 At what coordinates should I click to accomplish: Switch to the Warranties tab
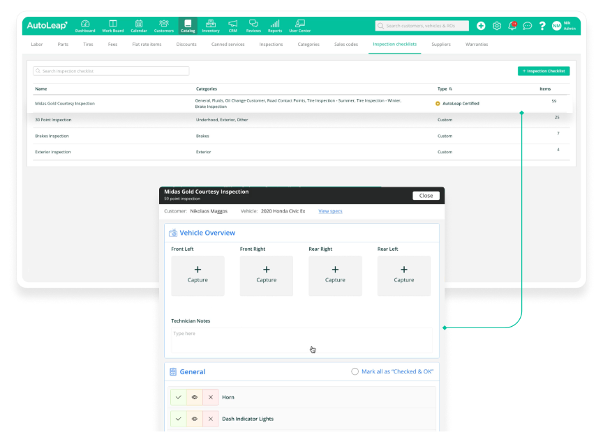(477, 45)
